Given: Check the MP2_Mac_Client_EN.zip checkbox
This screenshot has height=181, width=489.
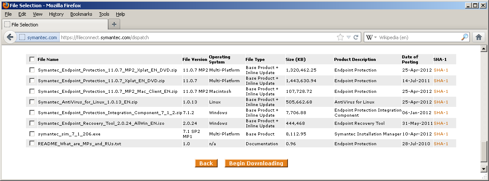Looking at the screenshot, I should 32,91.
